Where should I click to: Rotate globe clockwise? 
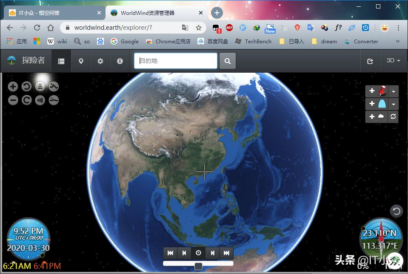pos(26,100)
